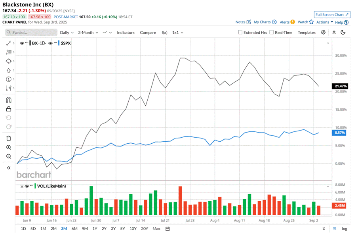Toggle percent scale mode
Image resolution: width=358 pixels, height=235 pixels.
(x=335, y=229)
